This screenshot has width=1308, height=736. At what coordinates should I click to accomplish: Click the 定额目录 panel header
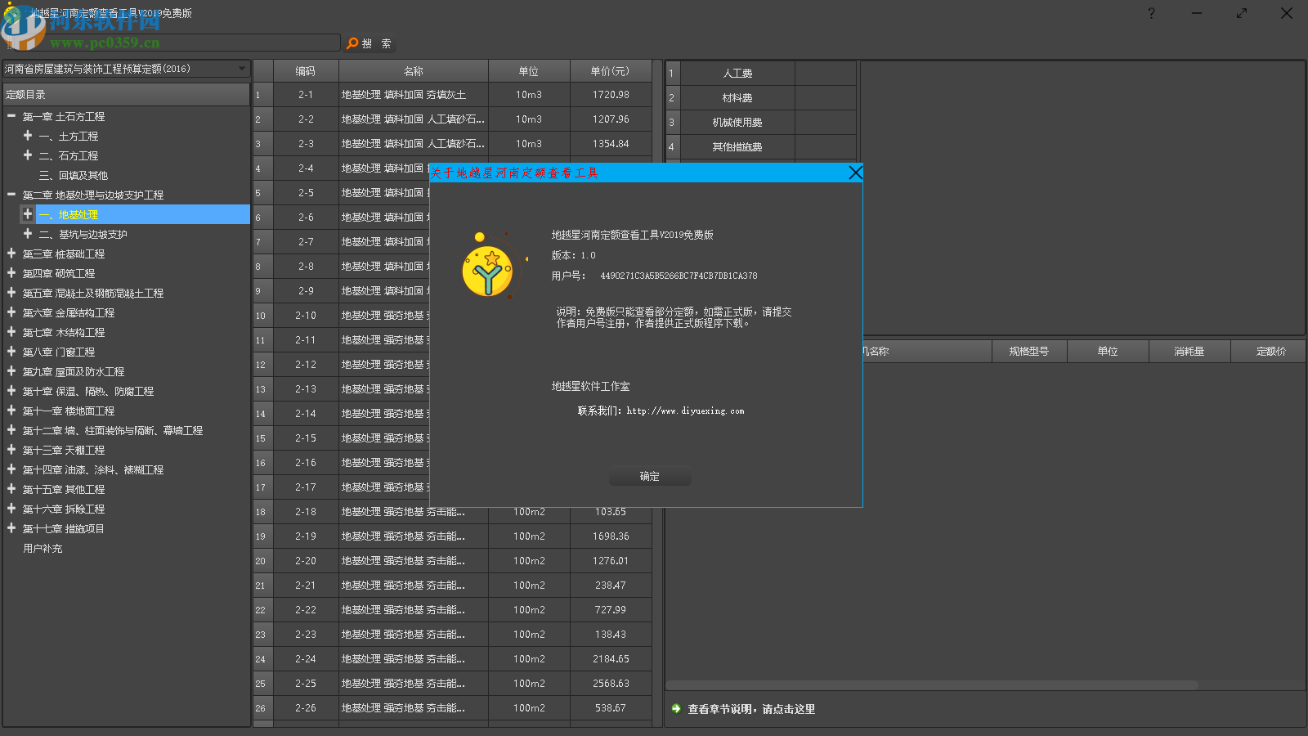[x=127, y=94]
